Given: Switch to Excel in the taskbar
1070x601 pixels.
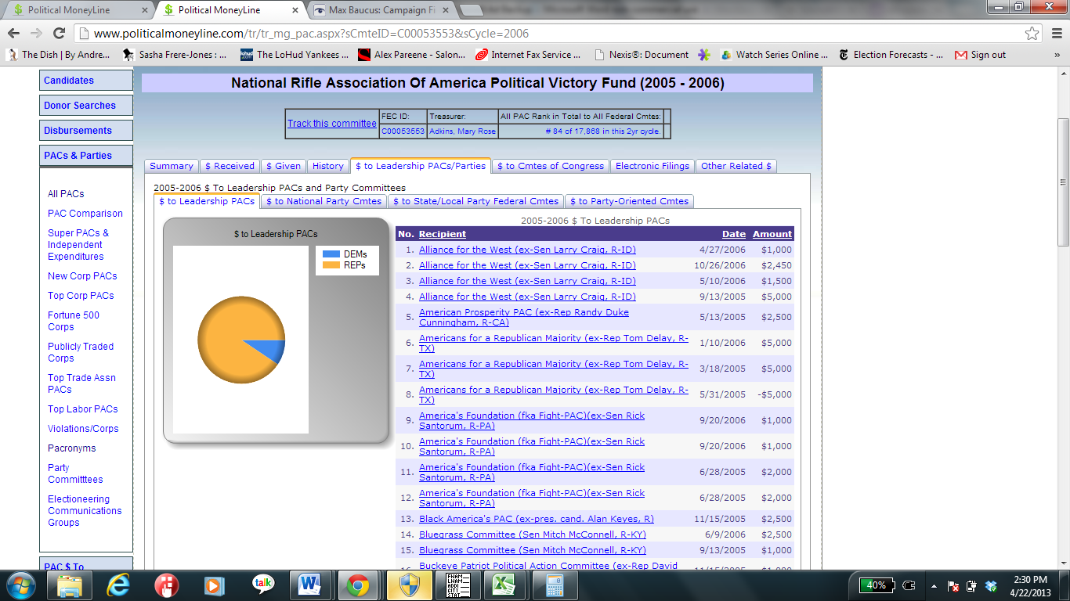Looking at the screenshot, I should coord(504,585).
